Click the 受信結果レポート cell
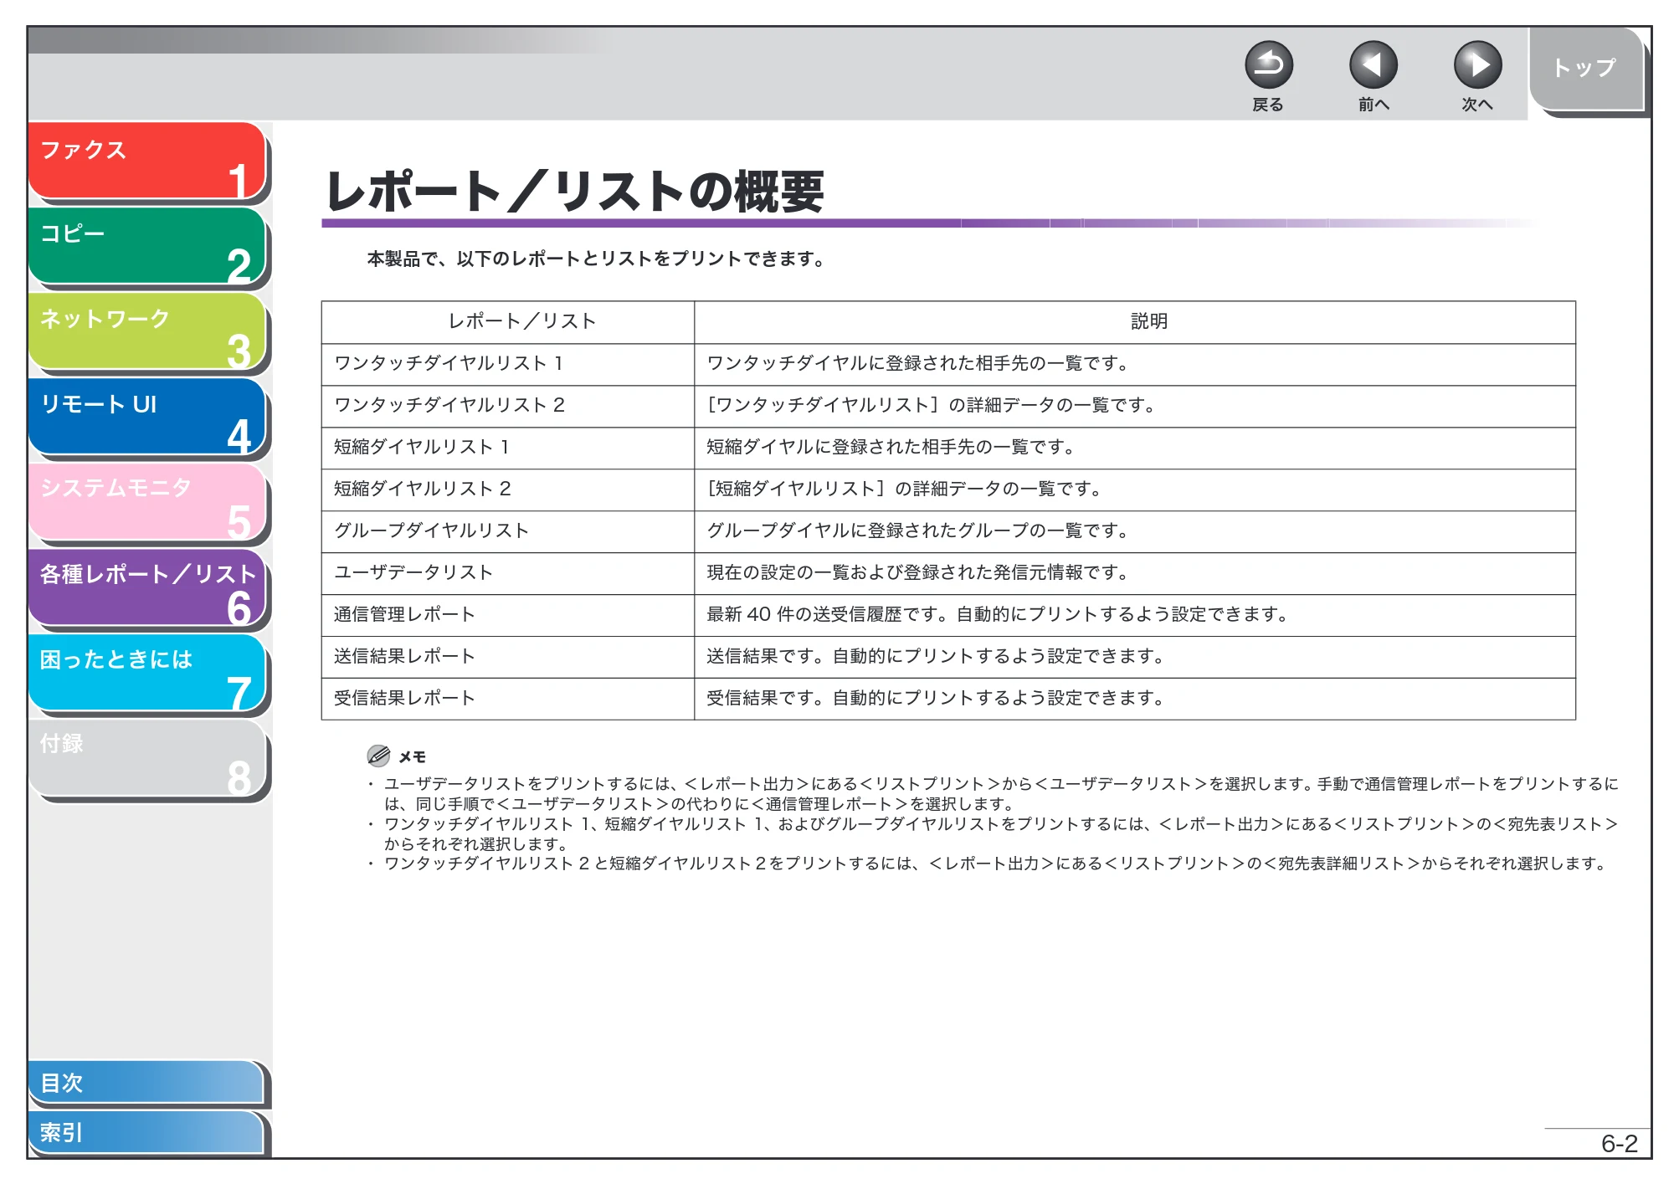 point(508,699)
